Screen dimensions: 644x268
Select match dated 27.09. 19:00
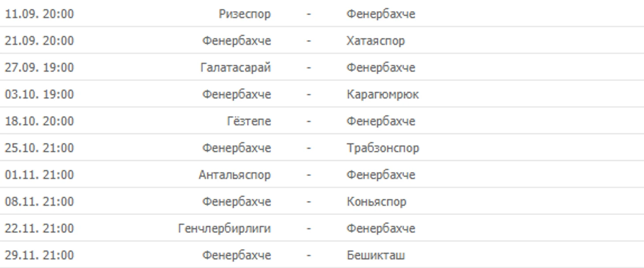pos(322,67)
